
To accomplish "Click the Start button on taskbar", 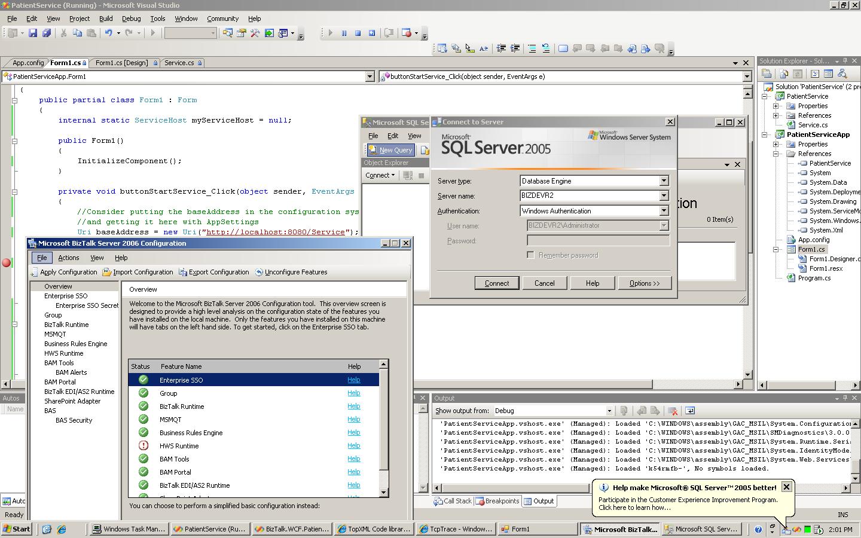I will (17, 529).
